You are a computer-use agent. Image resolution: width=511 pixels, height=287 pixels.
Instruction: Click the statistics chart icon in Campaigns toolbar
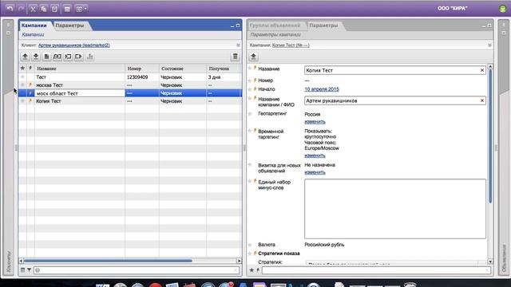tap(89, 57)
